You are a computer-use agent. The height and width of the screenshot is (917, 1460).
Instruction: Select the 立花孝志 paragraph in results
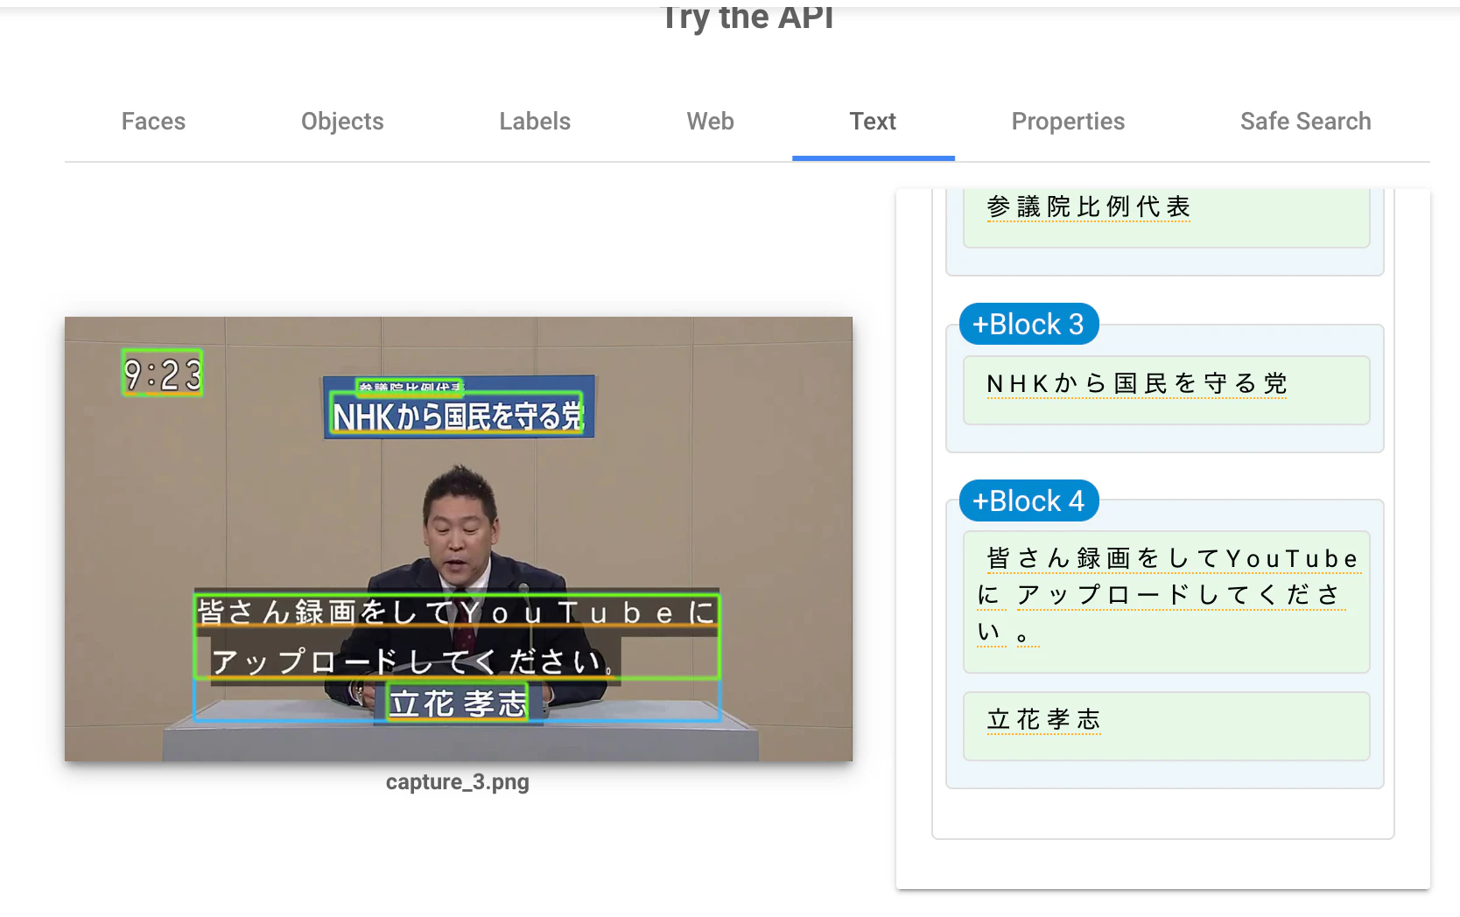click(1166, 726)
